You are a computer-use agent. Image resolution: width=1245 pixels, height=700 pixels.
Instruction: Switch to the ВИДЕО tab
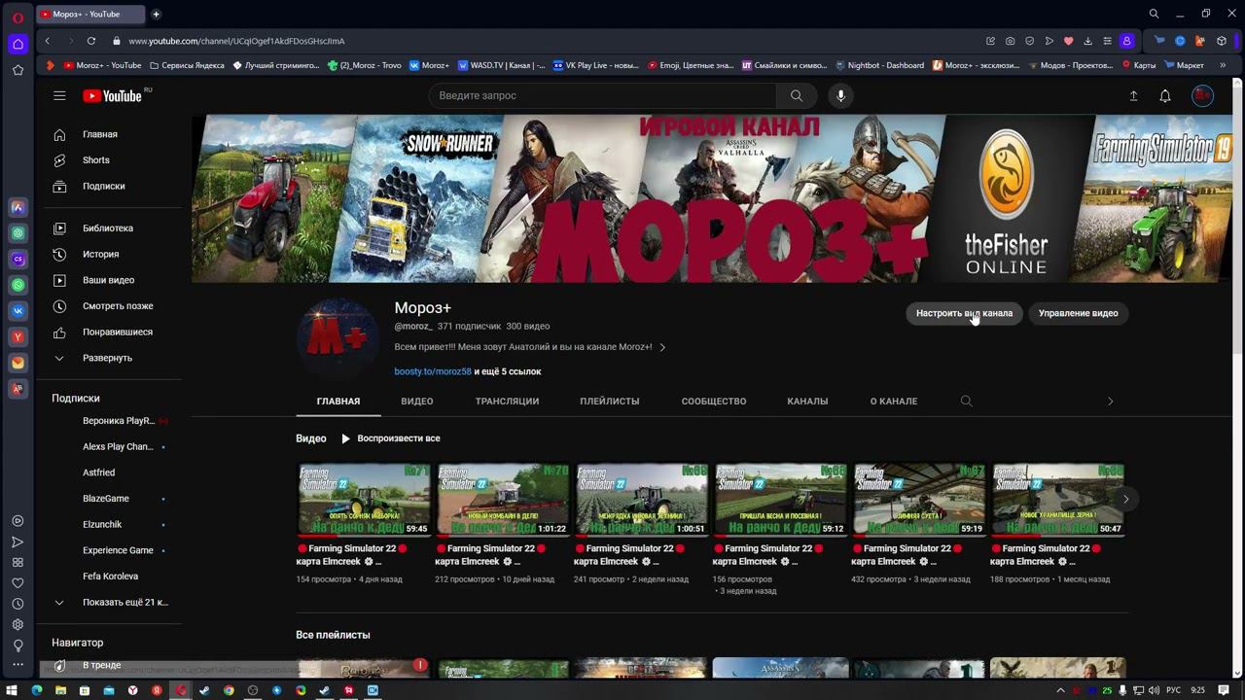[417, 401]
